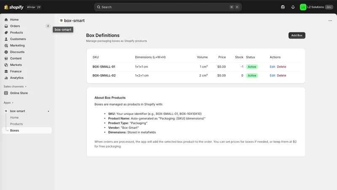
Task: Click the Add Box button
Action: click(x=297, y=35)
